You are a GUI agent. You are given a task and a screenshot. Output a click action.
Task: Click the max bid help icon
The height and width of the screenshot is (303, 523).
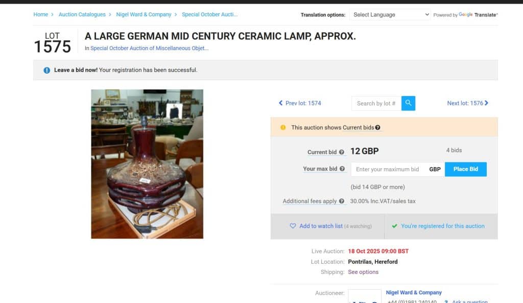pos(342,169)
